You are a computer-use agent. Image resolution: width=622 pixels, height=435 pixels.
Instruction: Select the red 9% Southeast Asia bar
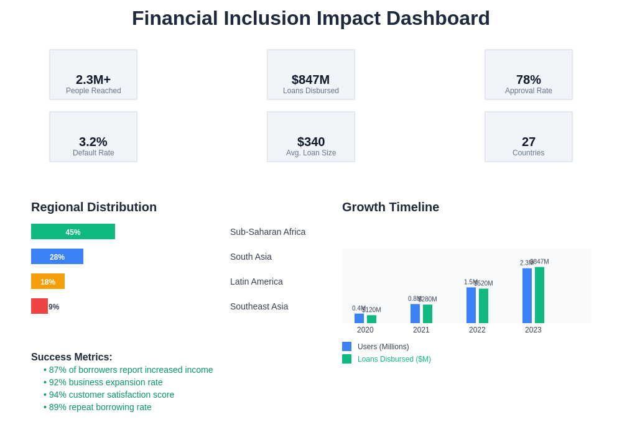click(39, 306)
